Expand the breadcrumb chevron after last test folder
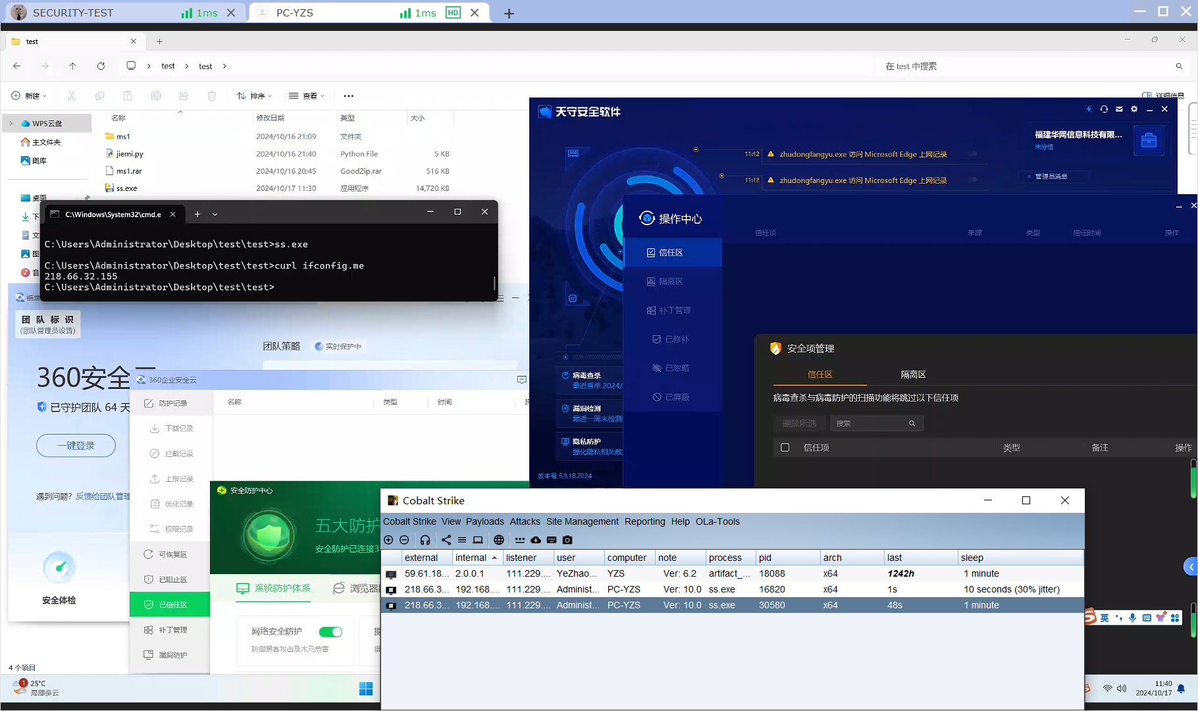This screenshot has height=711, width=1198. [x=224, y=66]
